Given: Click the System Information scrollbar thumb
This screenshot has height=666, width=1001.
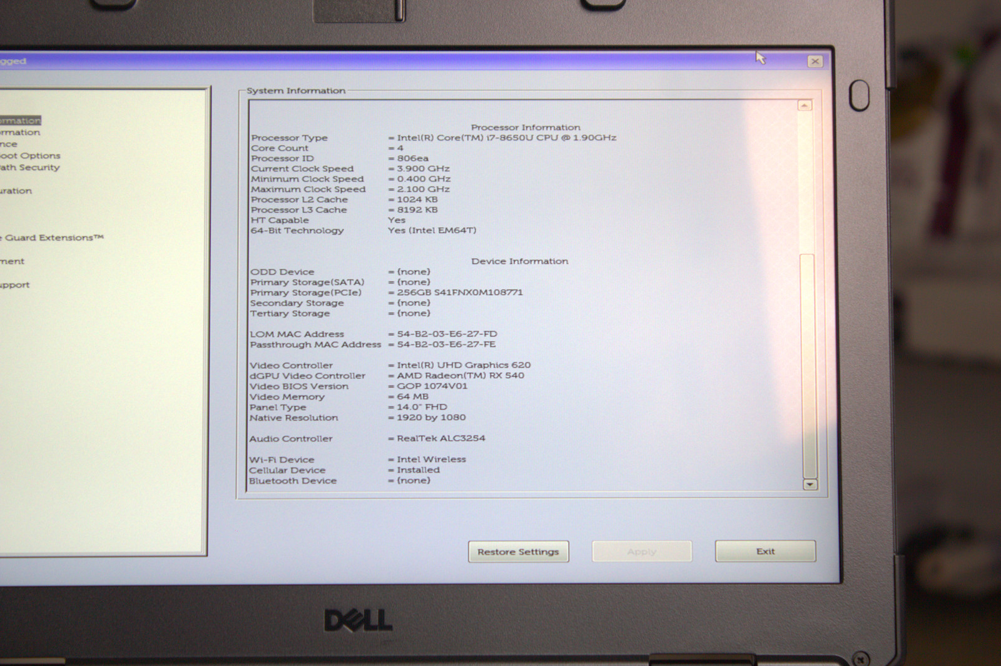Looking at the screenshot, I should click(808, 366).
